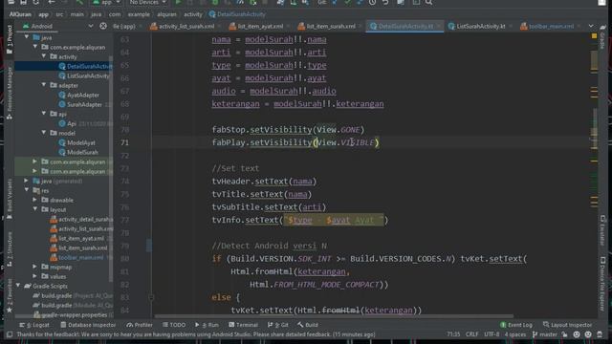Click the lock icon in the status bar
Screen dimensions: 612x344
564,334
